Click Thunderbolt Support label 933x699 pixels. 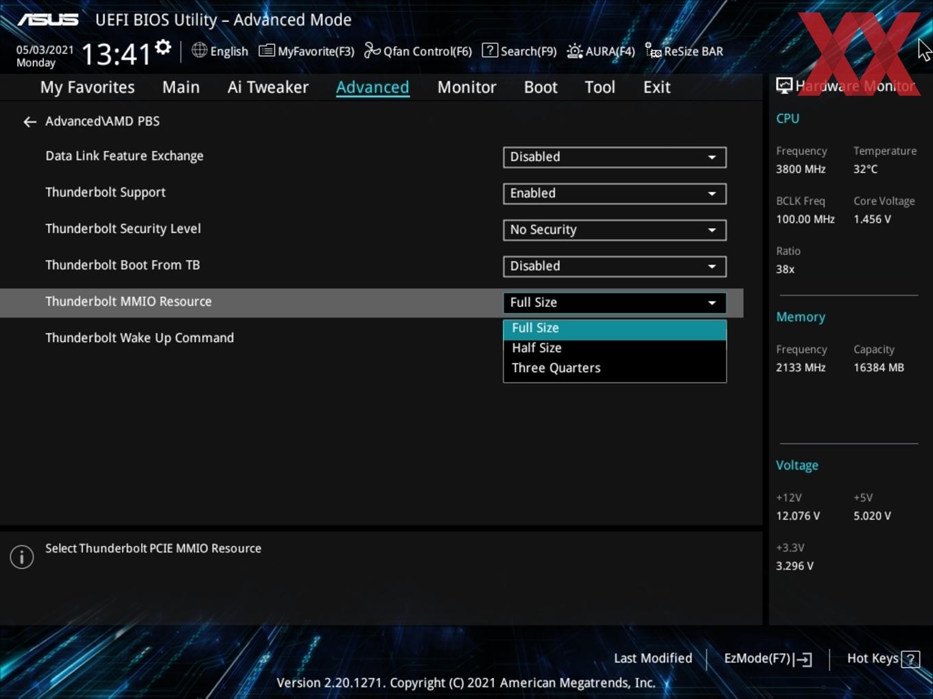pos(105,193)
